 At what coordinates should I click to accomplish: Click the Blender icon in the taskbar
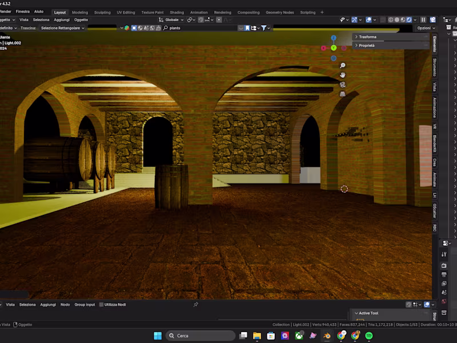coord(327,336)
